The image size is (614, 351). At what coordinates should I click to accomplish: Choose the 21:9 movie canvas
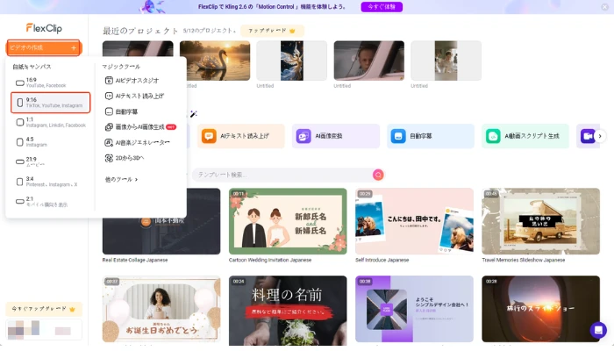coord(50,161)
